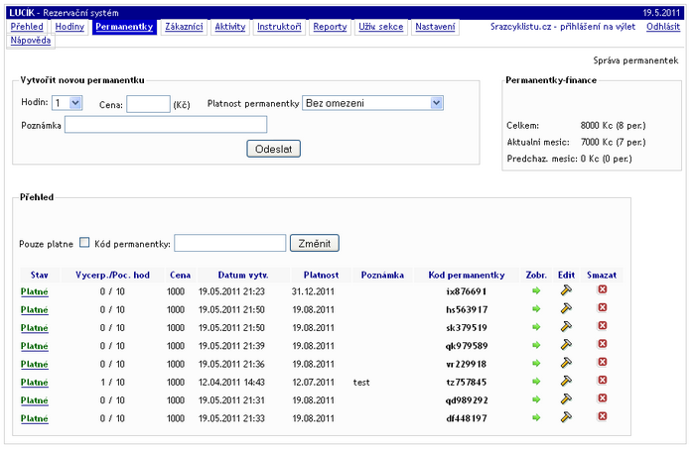Show details of permanentka df448197 with green arrow
The width and height of the screenshot is (695, 452).
[536, 418]
